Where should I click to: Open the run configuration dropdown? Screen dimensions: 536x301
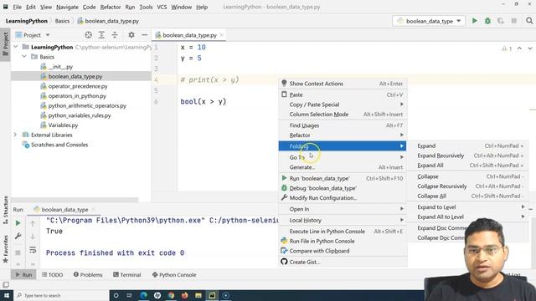429,21
